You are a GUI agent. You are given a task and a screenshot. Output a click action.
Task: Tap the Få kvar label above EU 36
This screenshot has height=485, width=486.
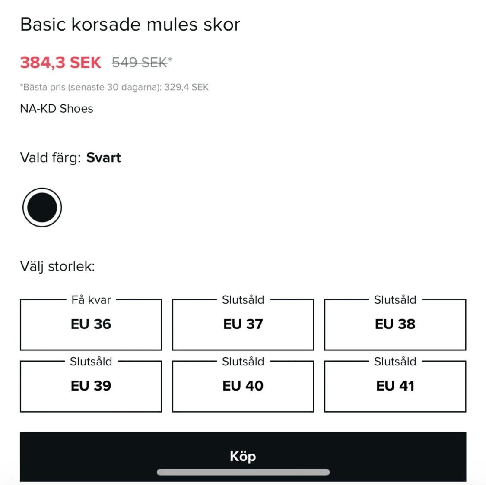coord(91,300)
